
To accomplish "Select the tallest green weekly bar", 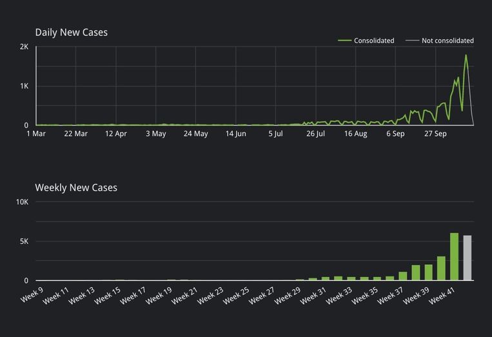I will [x=454, y=256].
